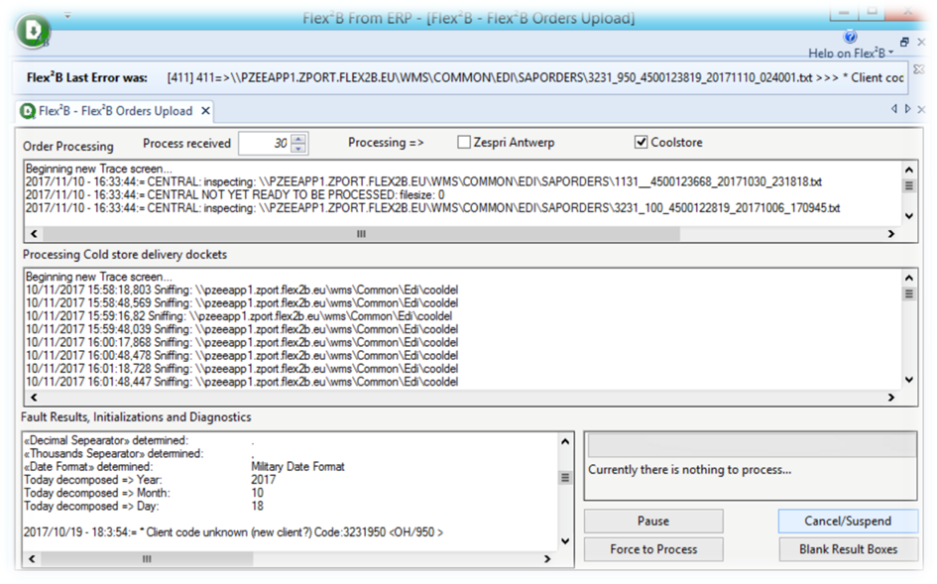Select the 15:58:18,803 Sniffing log line
The width and height of the screenshot is (937, 584).
[x=242, y=290]
